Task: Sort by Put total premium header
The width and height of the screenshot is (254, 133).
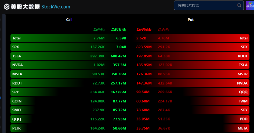Action: tap(144, 30)
